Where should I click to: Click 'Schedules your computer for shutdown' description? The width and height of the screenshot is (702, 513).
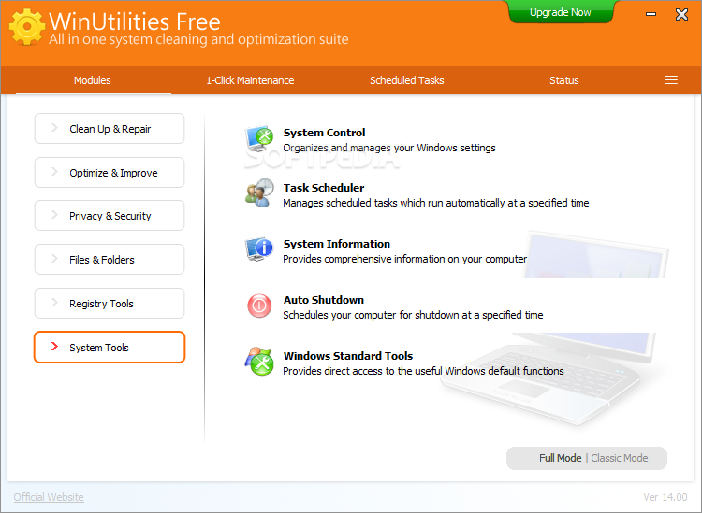(x=413, y=315)
